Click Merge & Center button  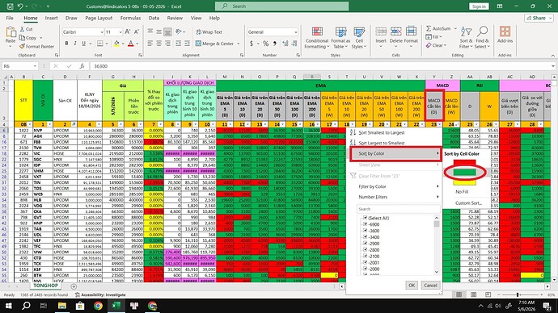pyautogui.click(x=214, y=44)
